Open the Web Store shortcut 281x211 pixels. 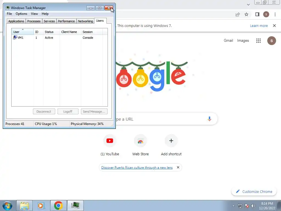[140, 145]
